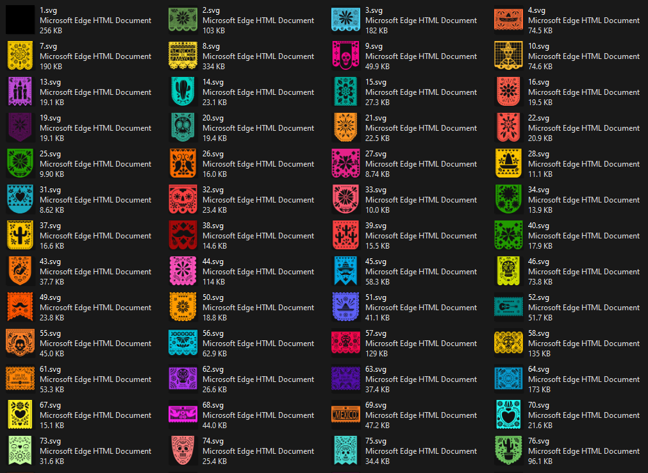Click the file name 15.svg
The image size is (648, 473).
[376, 82]
